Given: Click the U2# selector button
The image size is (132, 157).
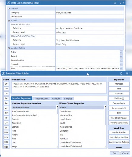Looking at the screenshot, I should click(x=6, y=137).
